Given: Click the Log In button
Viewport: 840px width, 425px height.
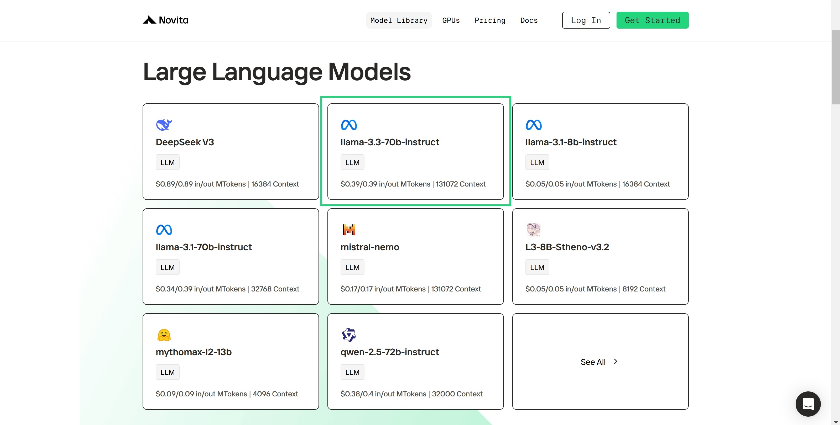Looking at the screenshot, I should click(586, 20).
